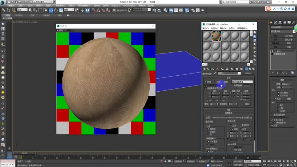
Task: Click the selection lock toggle icon
Action: coord(165,161)
